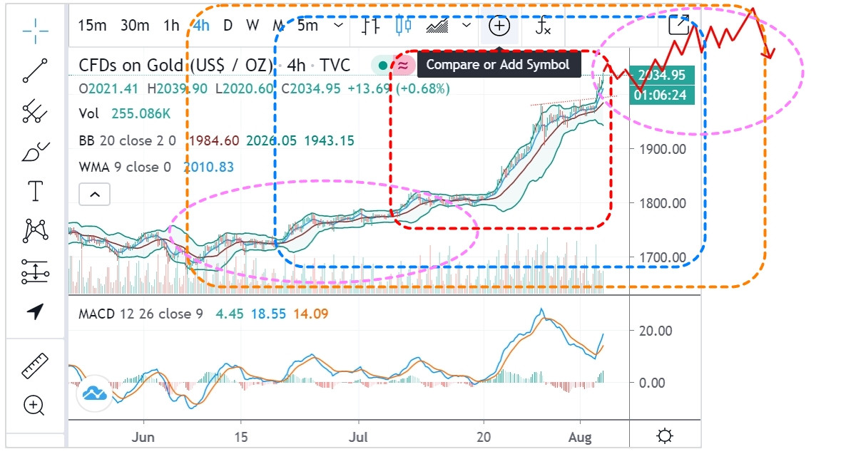Viewport: 856px width, 454px height.
Task: Toggle the candlestick chart style
Action: 404,26
